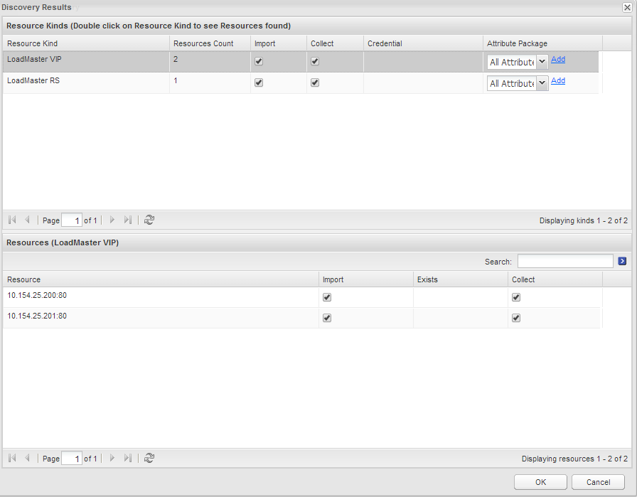Click the Resource Kinds page number field
Viewport: 637px width, 497px height.
tap(72, 220)
